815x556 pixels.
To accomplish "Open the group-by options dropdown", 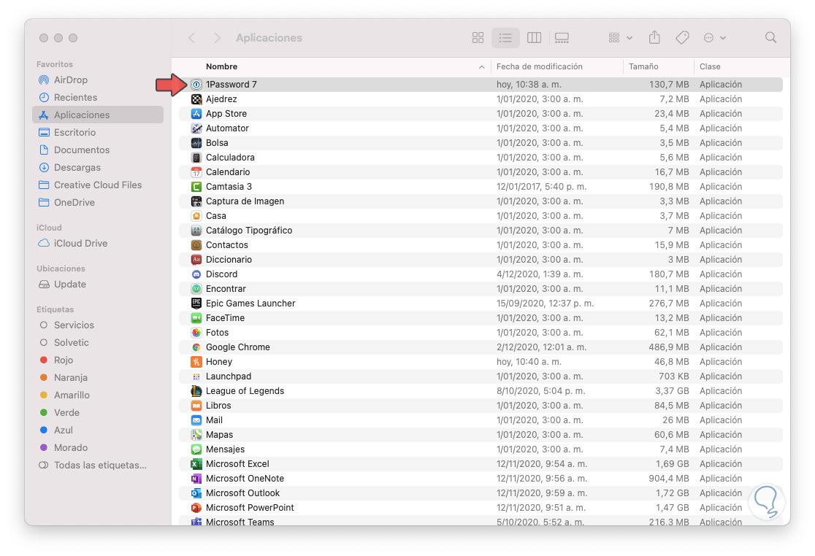I will [x=620, y=37].
